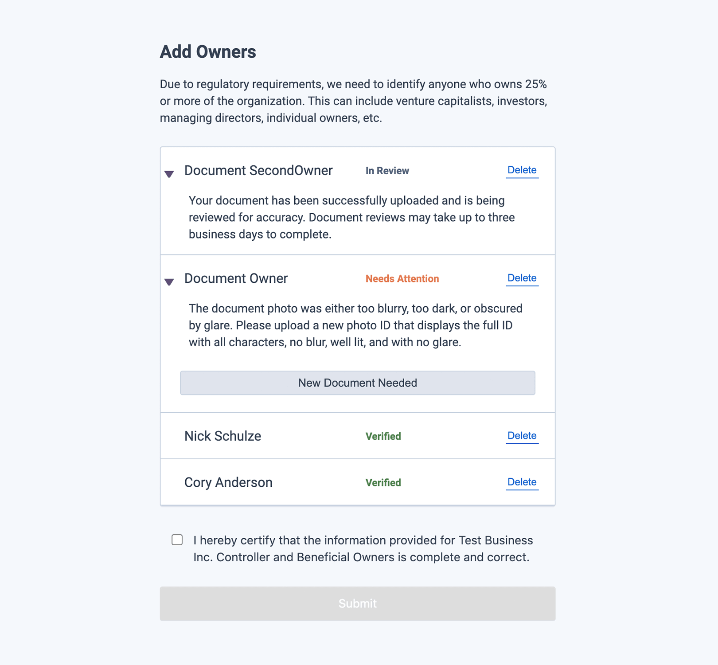Click the blurry photo explanation message
The height and width of the screenshot is (665, 718).
click(x=355, y=325)
